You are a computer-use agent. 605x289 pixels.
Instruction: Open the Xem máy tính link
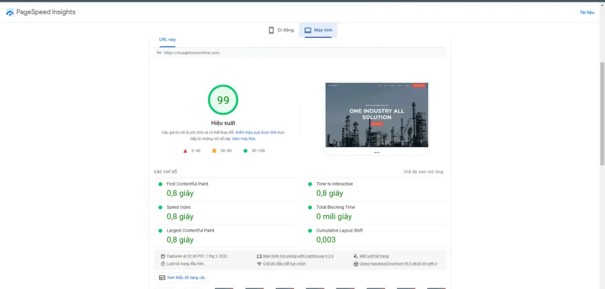tap(243, 139)
